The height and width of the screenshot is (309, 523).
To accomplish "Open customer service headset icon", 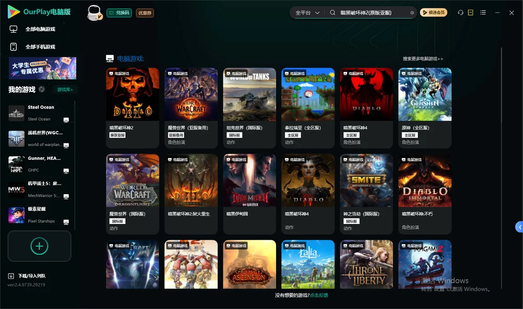I will click(460, 13).
